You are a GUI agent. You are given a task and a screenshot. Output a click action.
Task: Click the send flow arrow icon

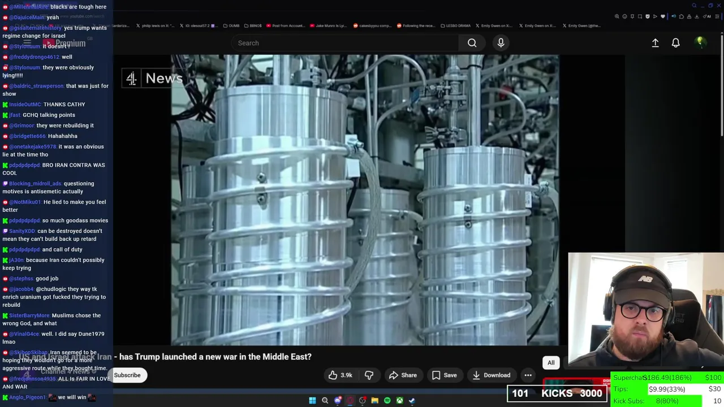point(655,16)
